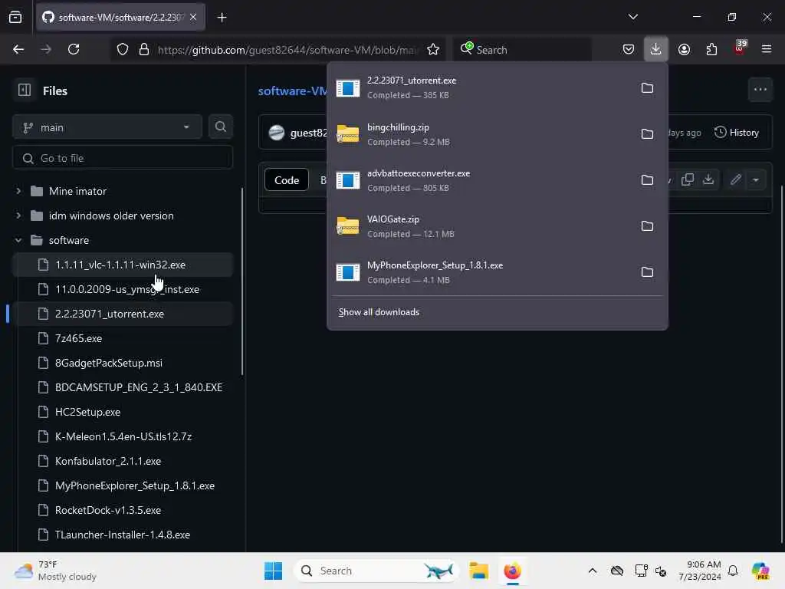Viewport: 785px width, 589px height.
Task: Open the Firefox downloads panel button
Action: pyautogui.click(x=655, y=49)
